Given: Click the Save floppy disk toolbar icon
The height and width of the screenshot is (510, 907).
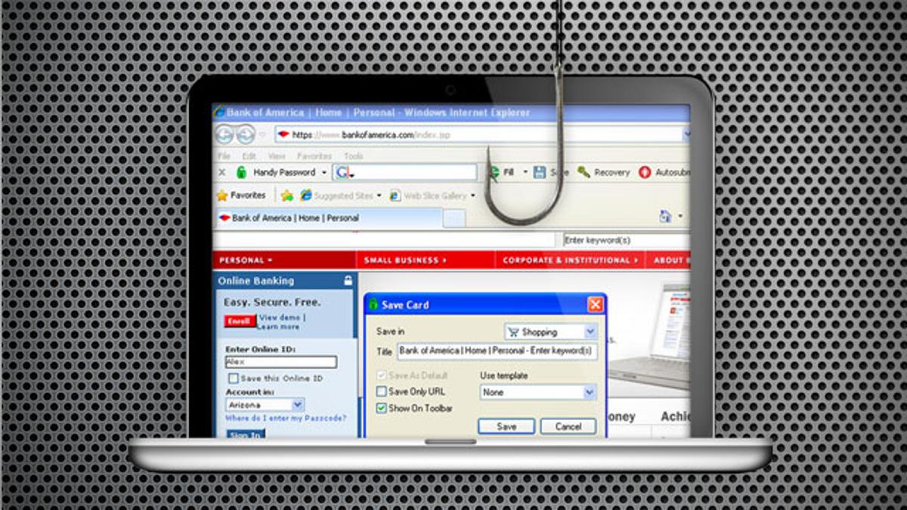Looking at the screenshot, I should tap(540, 172).
